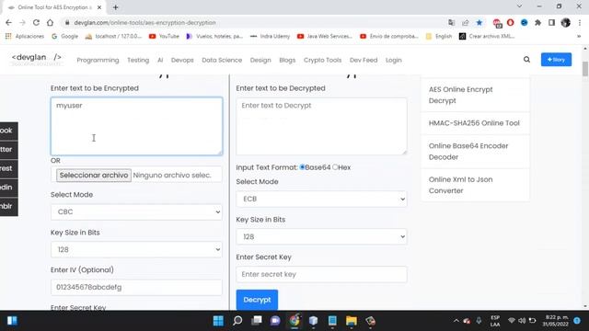This screenshot has height=331, width=589.
Task: Open the taskbar clock and date
Action: (x=555, y=321)
